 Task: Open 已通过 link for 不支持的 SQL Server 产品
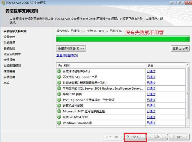coord(151,77)
